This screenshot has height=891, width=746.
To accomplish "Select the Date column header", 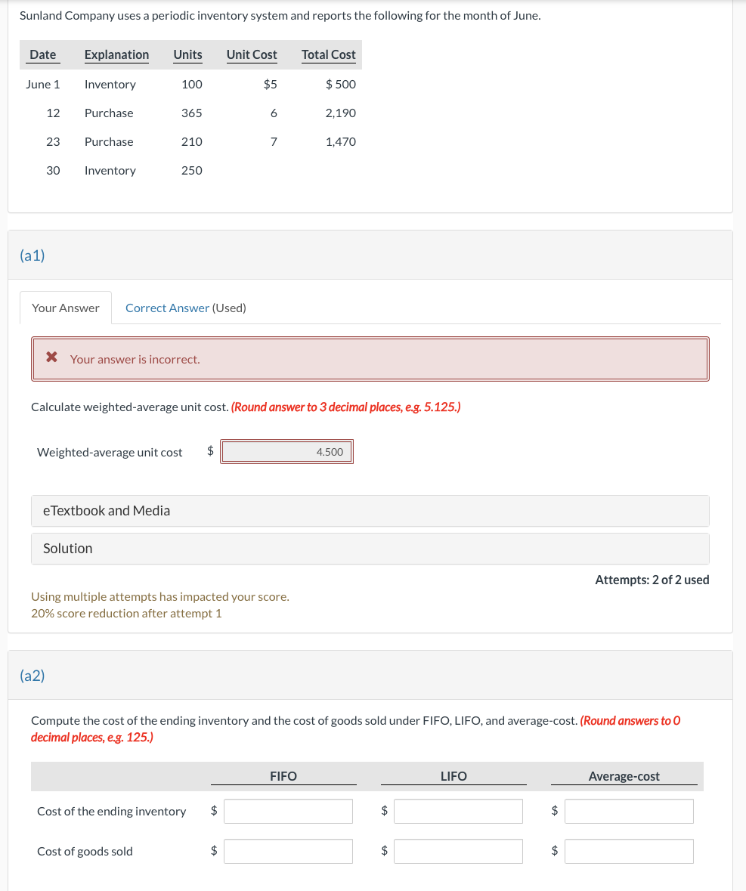I will coord(42,54).
